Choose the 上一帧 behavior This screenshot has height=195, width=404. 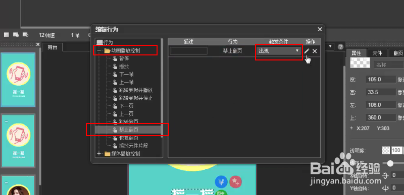[x=126, y=83]
